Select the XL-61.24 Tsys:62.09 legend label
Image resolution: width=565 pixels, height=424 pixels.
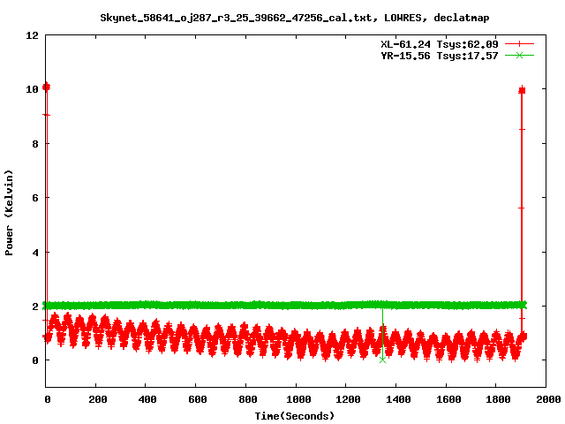point(440,44)
